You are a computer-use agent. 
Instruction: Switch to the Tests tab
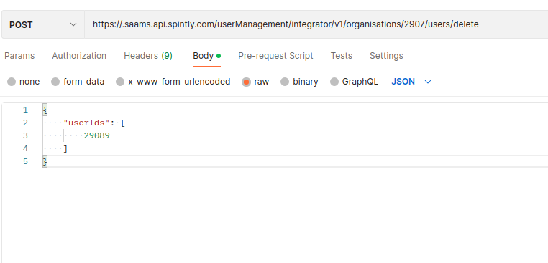point(342,56)
